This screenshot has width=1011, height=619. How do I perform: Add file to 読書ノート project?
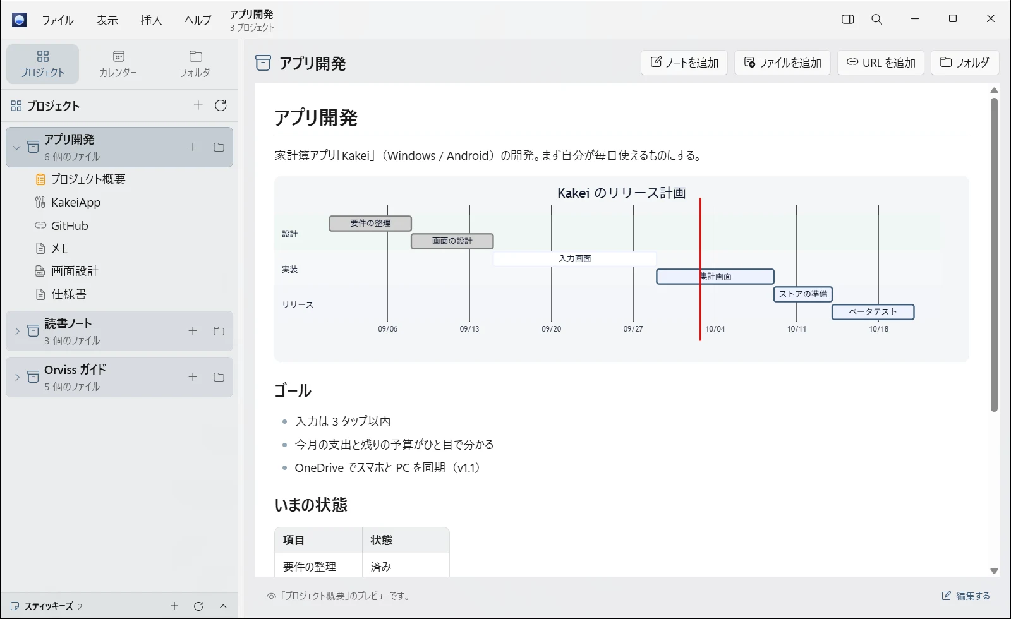[x=193, y=331]
